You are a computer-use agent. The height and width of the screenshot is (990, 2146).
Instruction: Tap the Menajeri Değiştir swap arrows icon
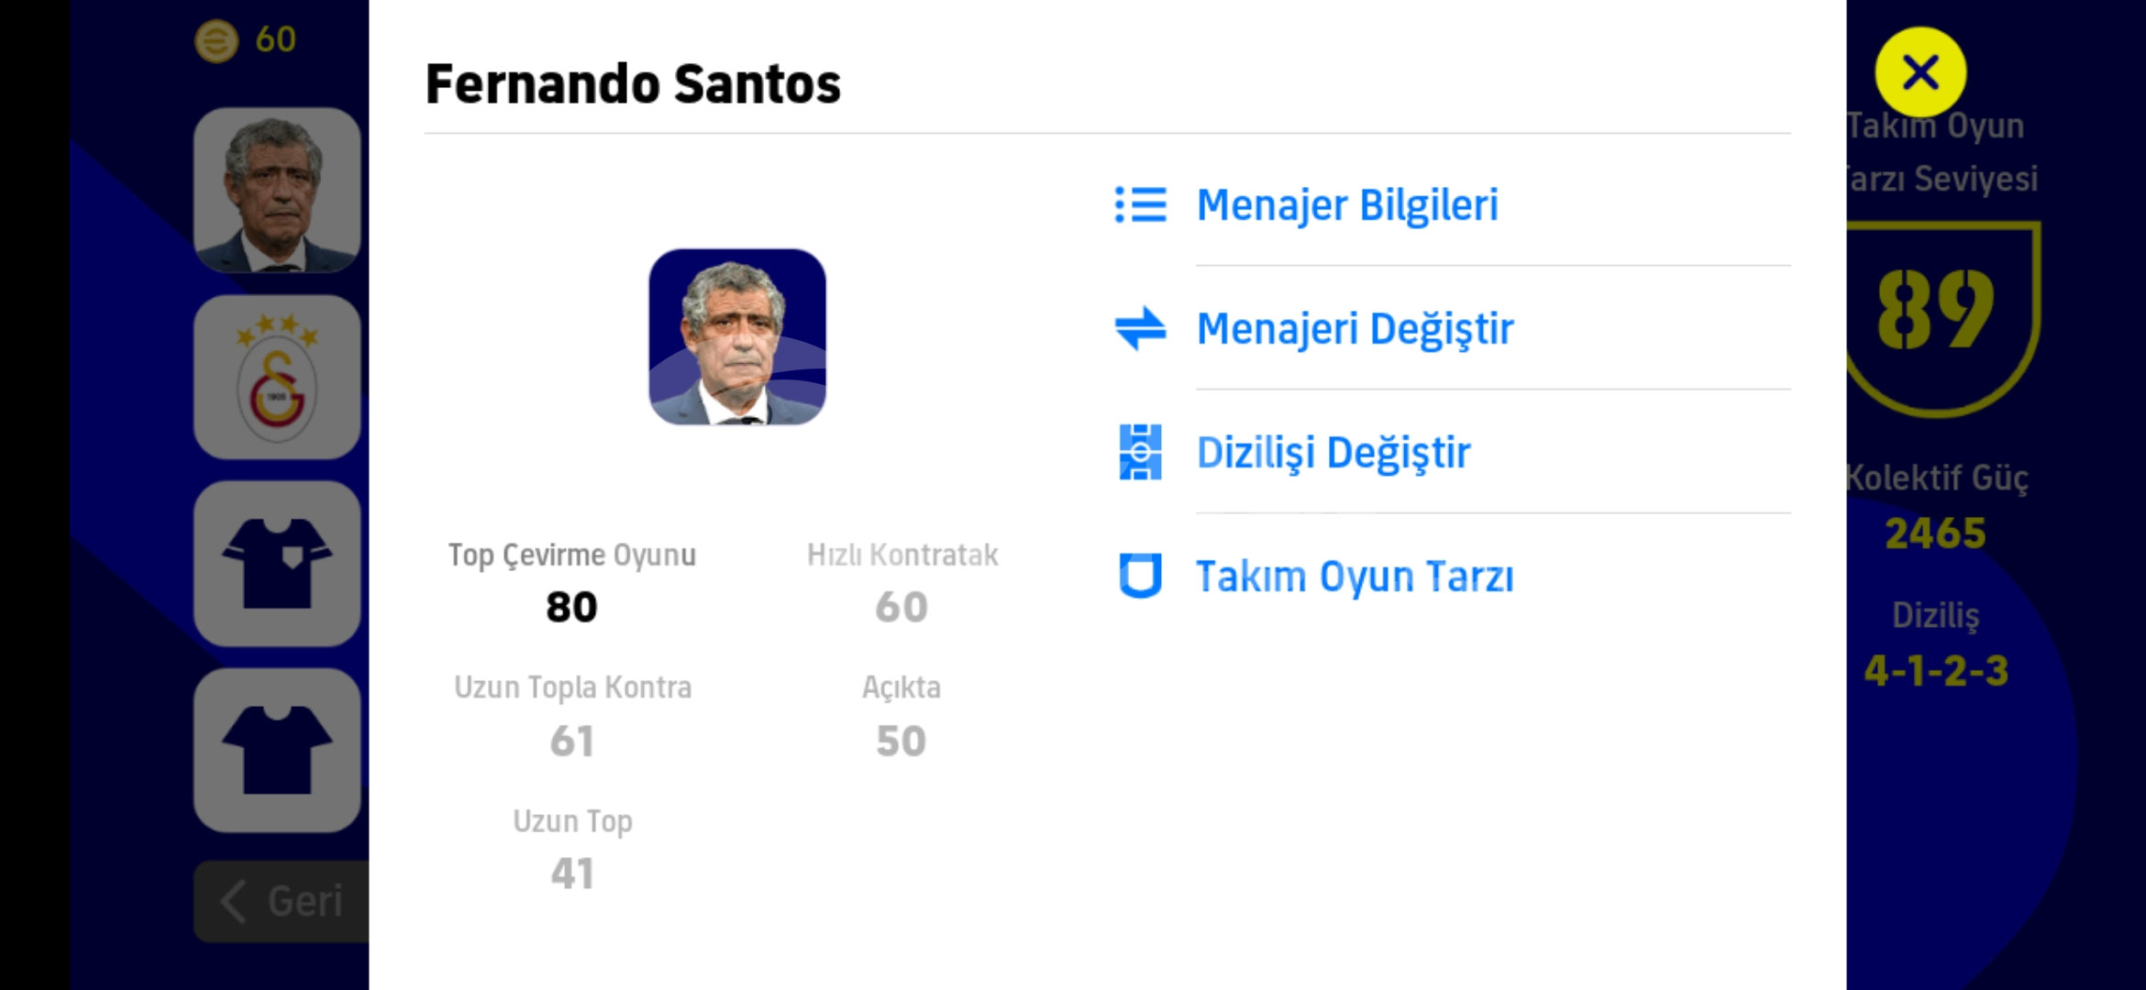(x=1140, y=328)
